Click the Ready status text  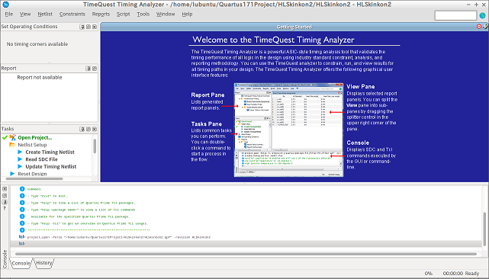(x=472, y=274)
